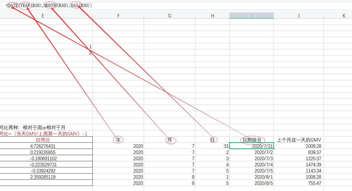Image resolution: width=352 pixels, height=191 pixels.
Task: Select the highlighted column I header
Action: point(252,16)
